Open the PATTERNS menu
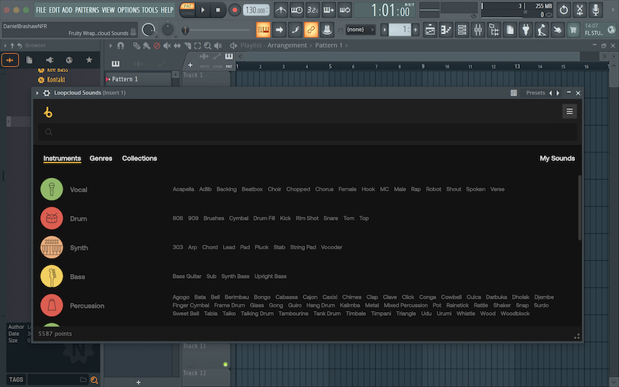The height and width of the screenshot is (387, 619). 87,9
